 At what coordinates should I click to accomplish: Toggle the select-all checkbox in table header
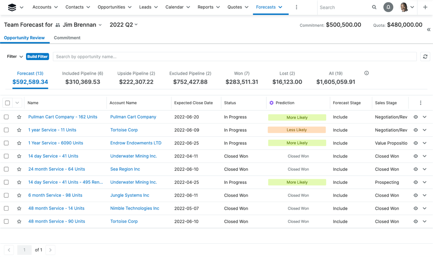(x=7, y=103)
